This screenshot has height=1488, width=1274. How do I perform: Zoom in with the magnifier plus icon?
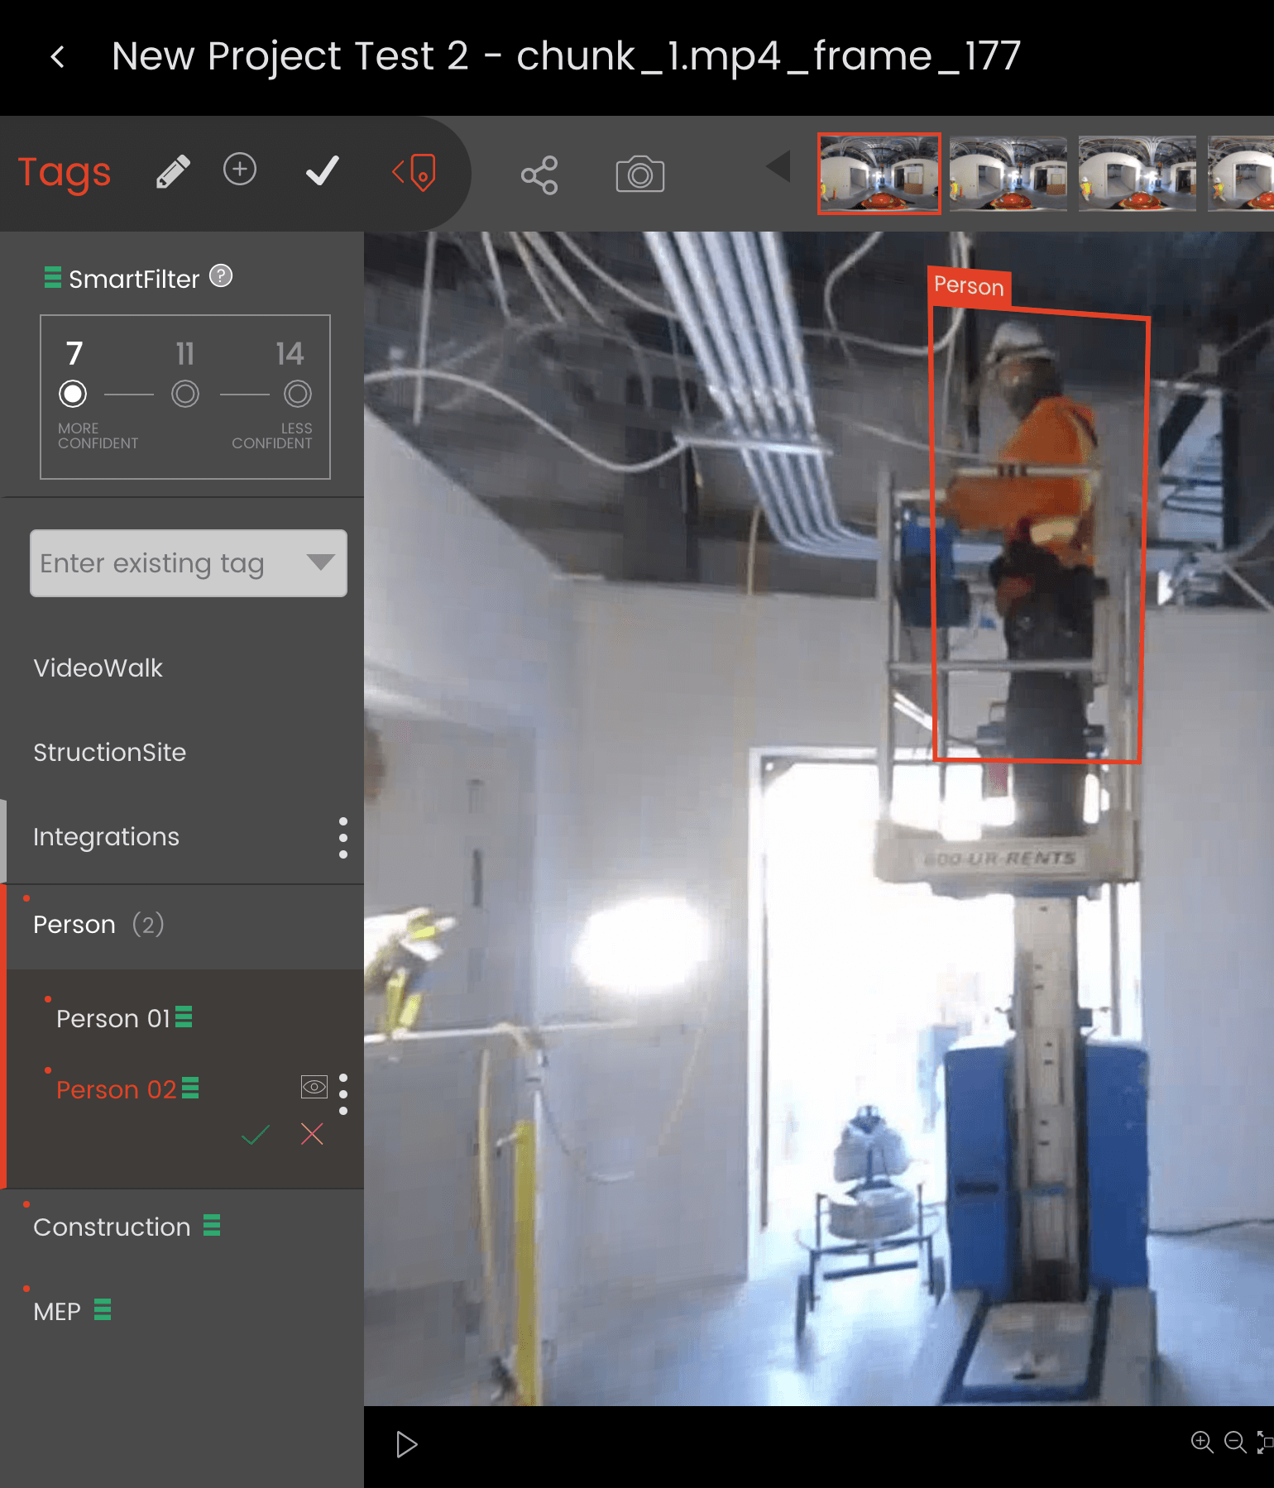1202,1443
